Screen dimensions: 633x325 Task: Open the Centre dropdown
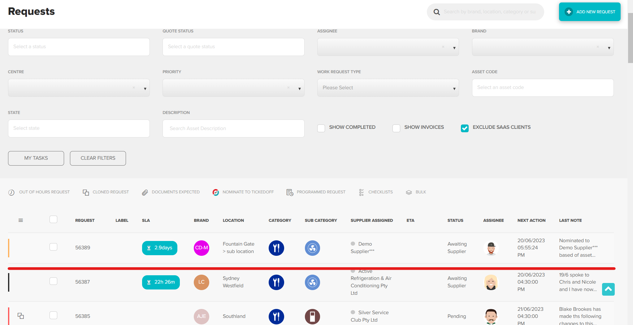click(79, 88)
